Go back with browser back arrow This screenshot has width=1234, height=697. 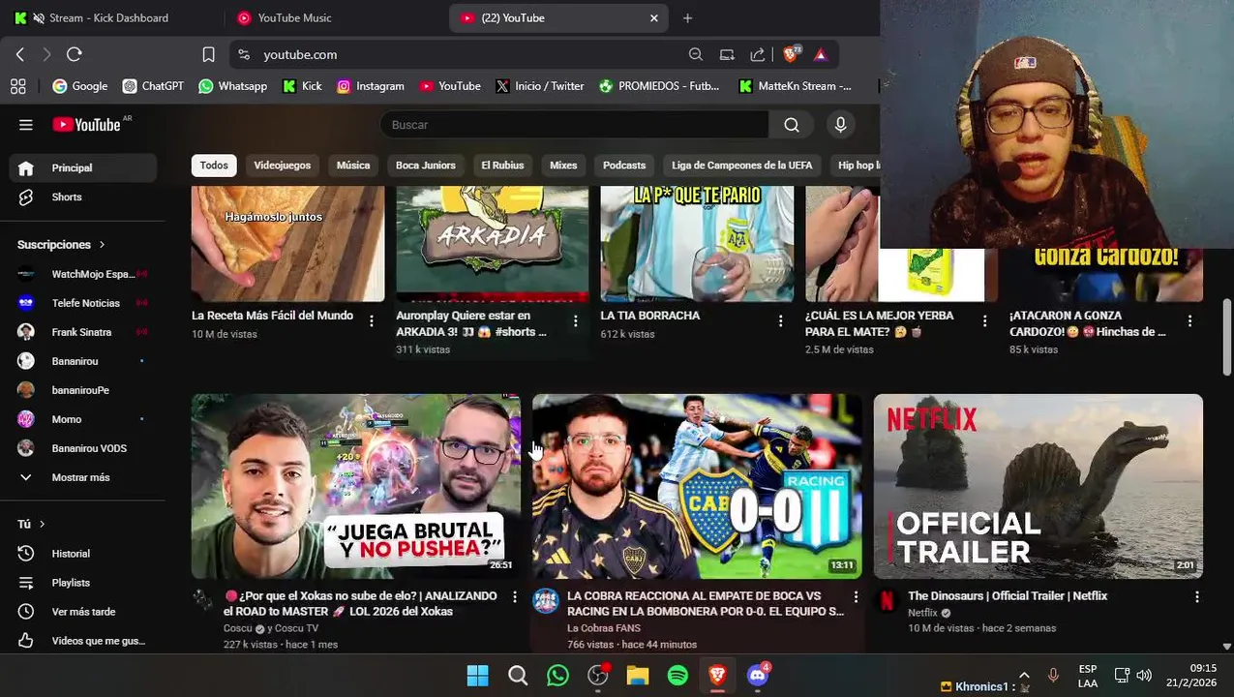click(20, 54)
